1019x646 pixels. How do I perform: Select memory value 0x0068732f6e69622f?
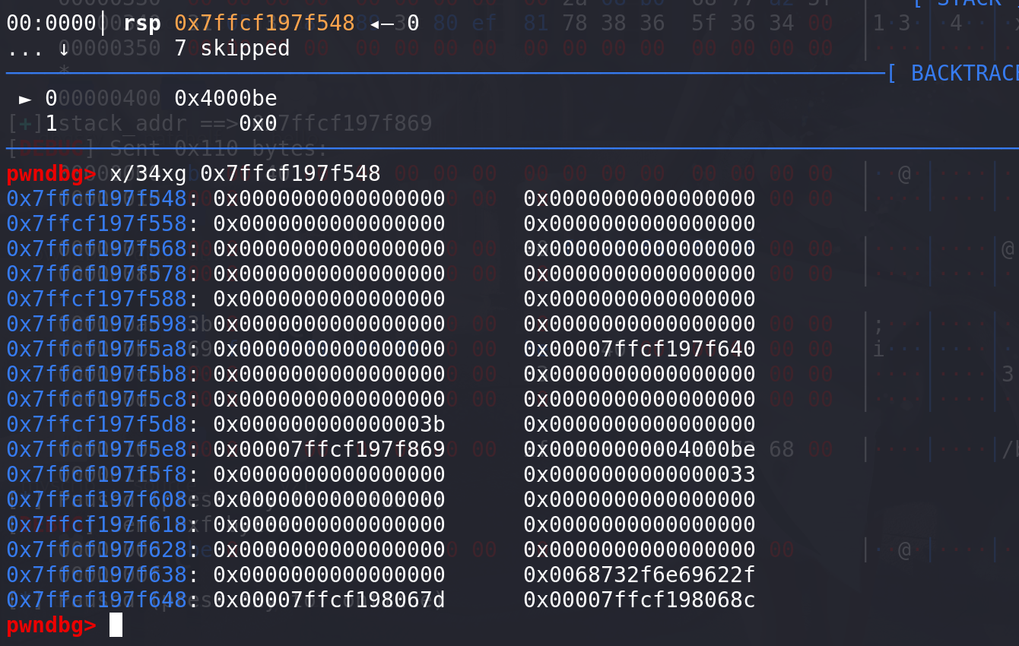640,575
